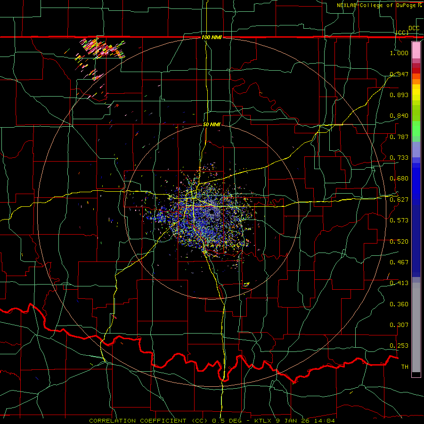424x424 pixels.
Task: Select the 0.733 legend value
Action: [x=399, y=158]
